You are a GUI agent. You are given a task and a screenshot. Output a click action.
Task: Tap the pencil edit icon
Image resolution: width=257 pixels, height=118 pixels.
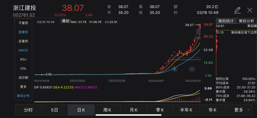(x=237, y=10)
